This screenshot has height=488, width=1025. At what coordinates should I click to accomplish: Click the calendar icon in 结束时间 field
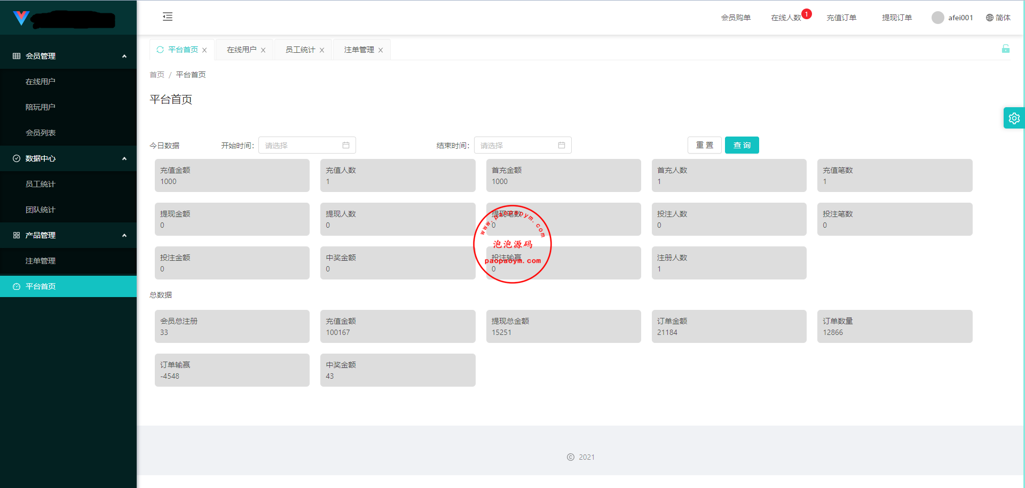click(x=562, y=145)
